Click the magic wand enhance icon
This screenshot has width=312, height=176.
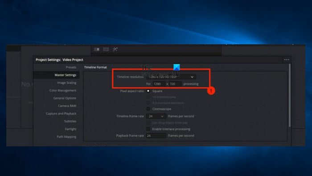pos(115,49)
